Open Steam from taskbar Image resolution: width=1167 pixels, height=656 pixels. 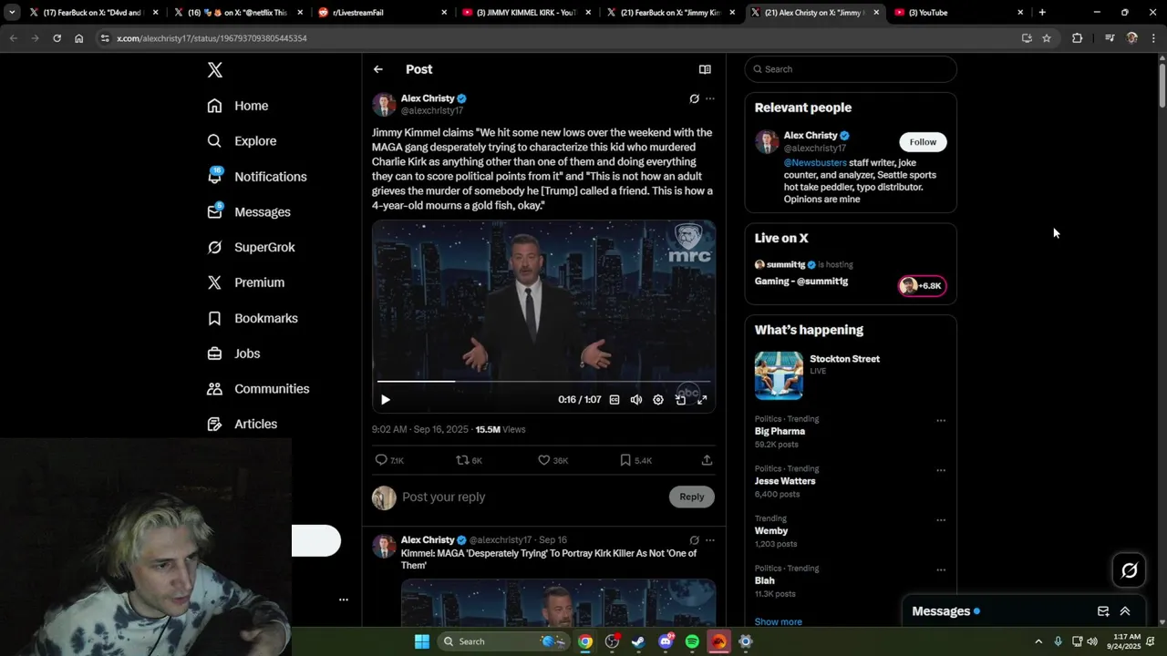638,641
